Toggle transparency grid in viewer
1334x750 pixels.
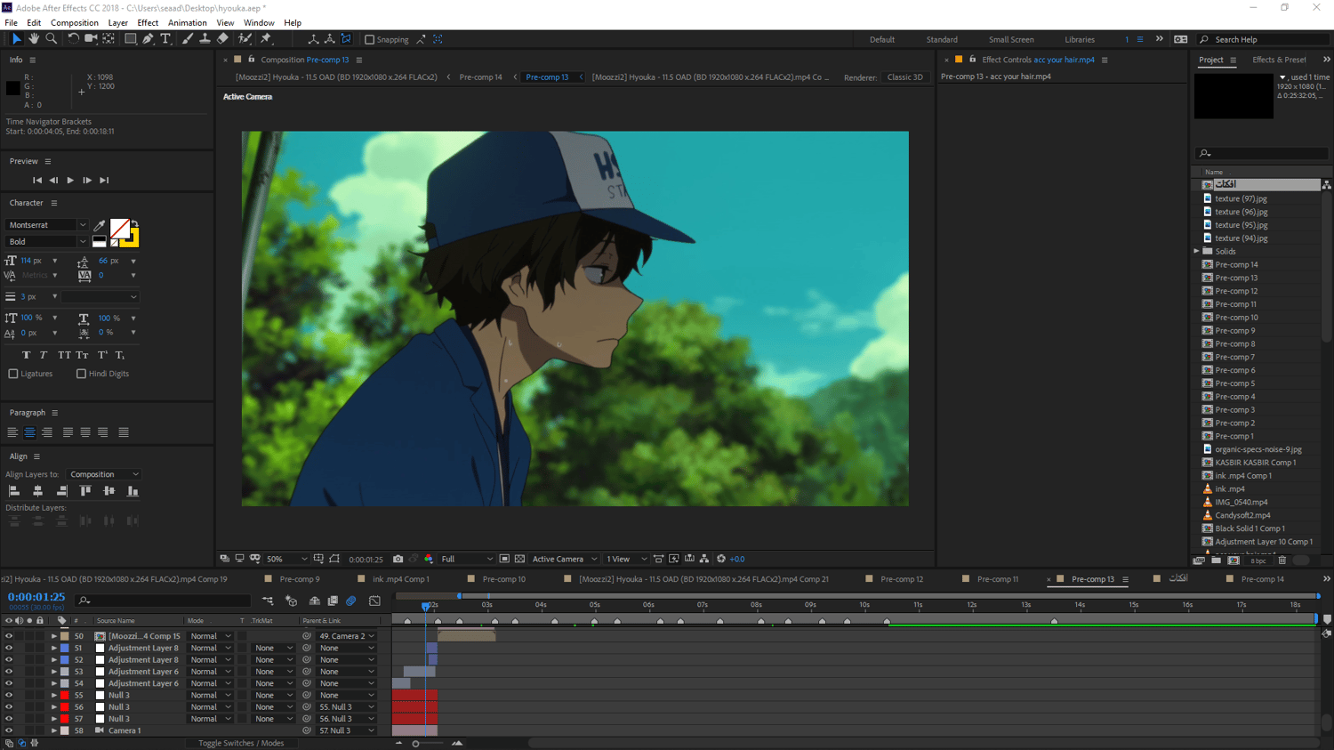(519, 559)
